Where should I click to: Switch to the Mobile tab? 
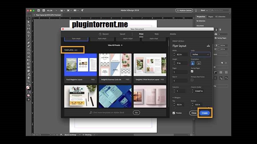point(173,34)
